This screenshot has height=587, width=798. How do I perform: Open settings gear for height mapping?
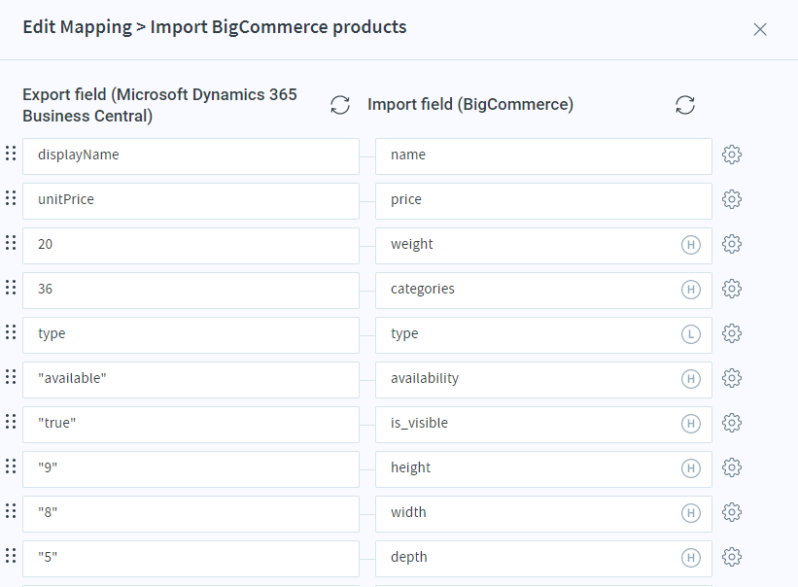pyautogui.click(x=732, y=467)
